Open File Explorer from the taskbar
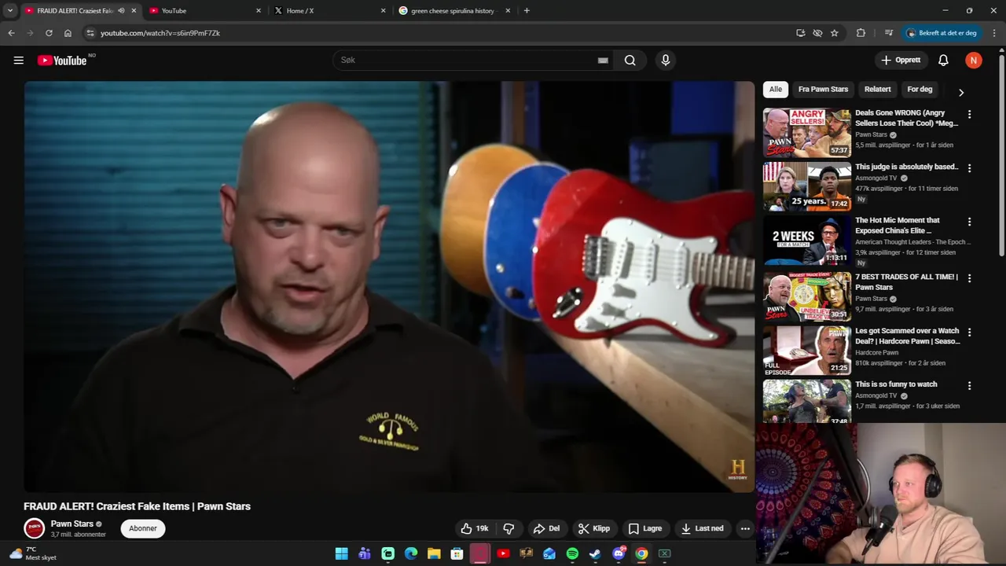 tap(434, 553)
